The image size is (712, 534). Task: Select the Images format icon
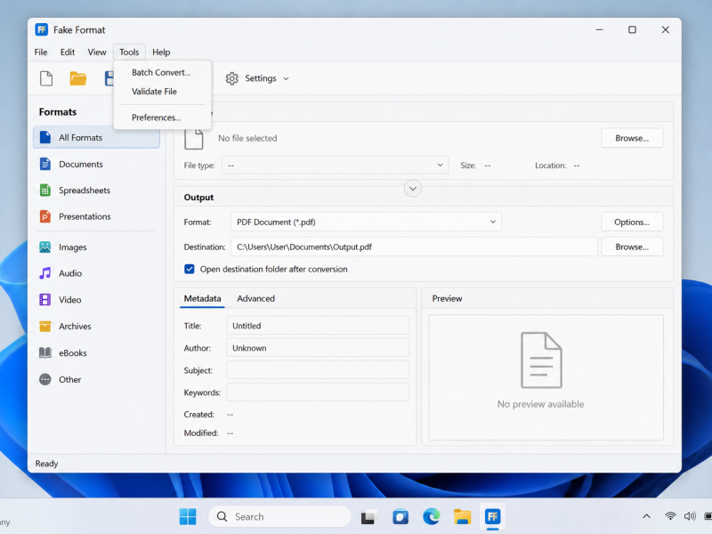pos(45,247)
